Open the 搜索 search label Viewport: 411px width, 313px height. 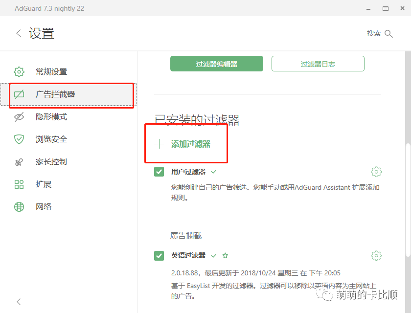tap(373, 34)
